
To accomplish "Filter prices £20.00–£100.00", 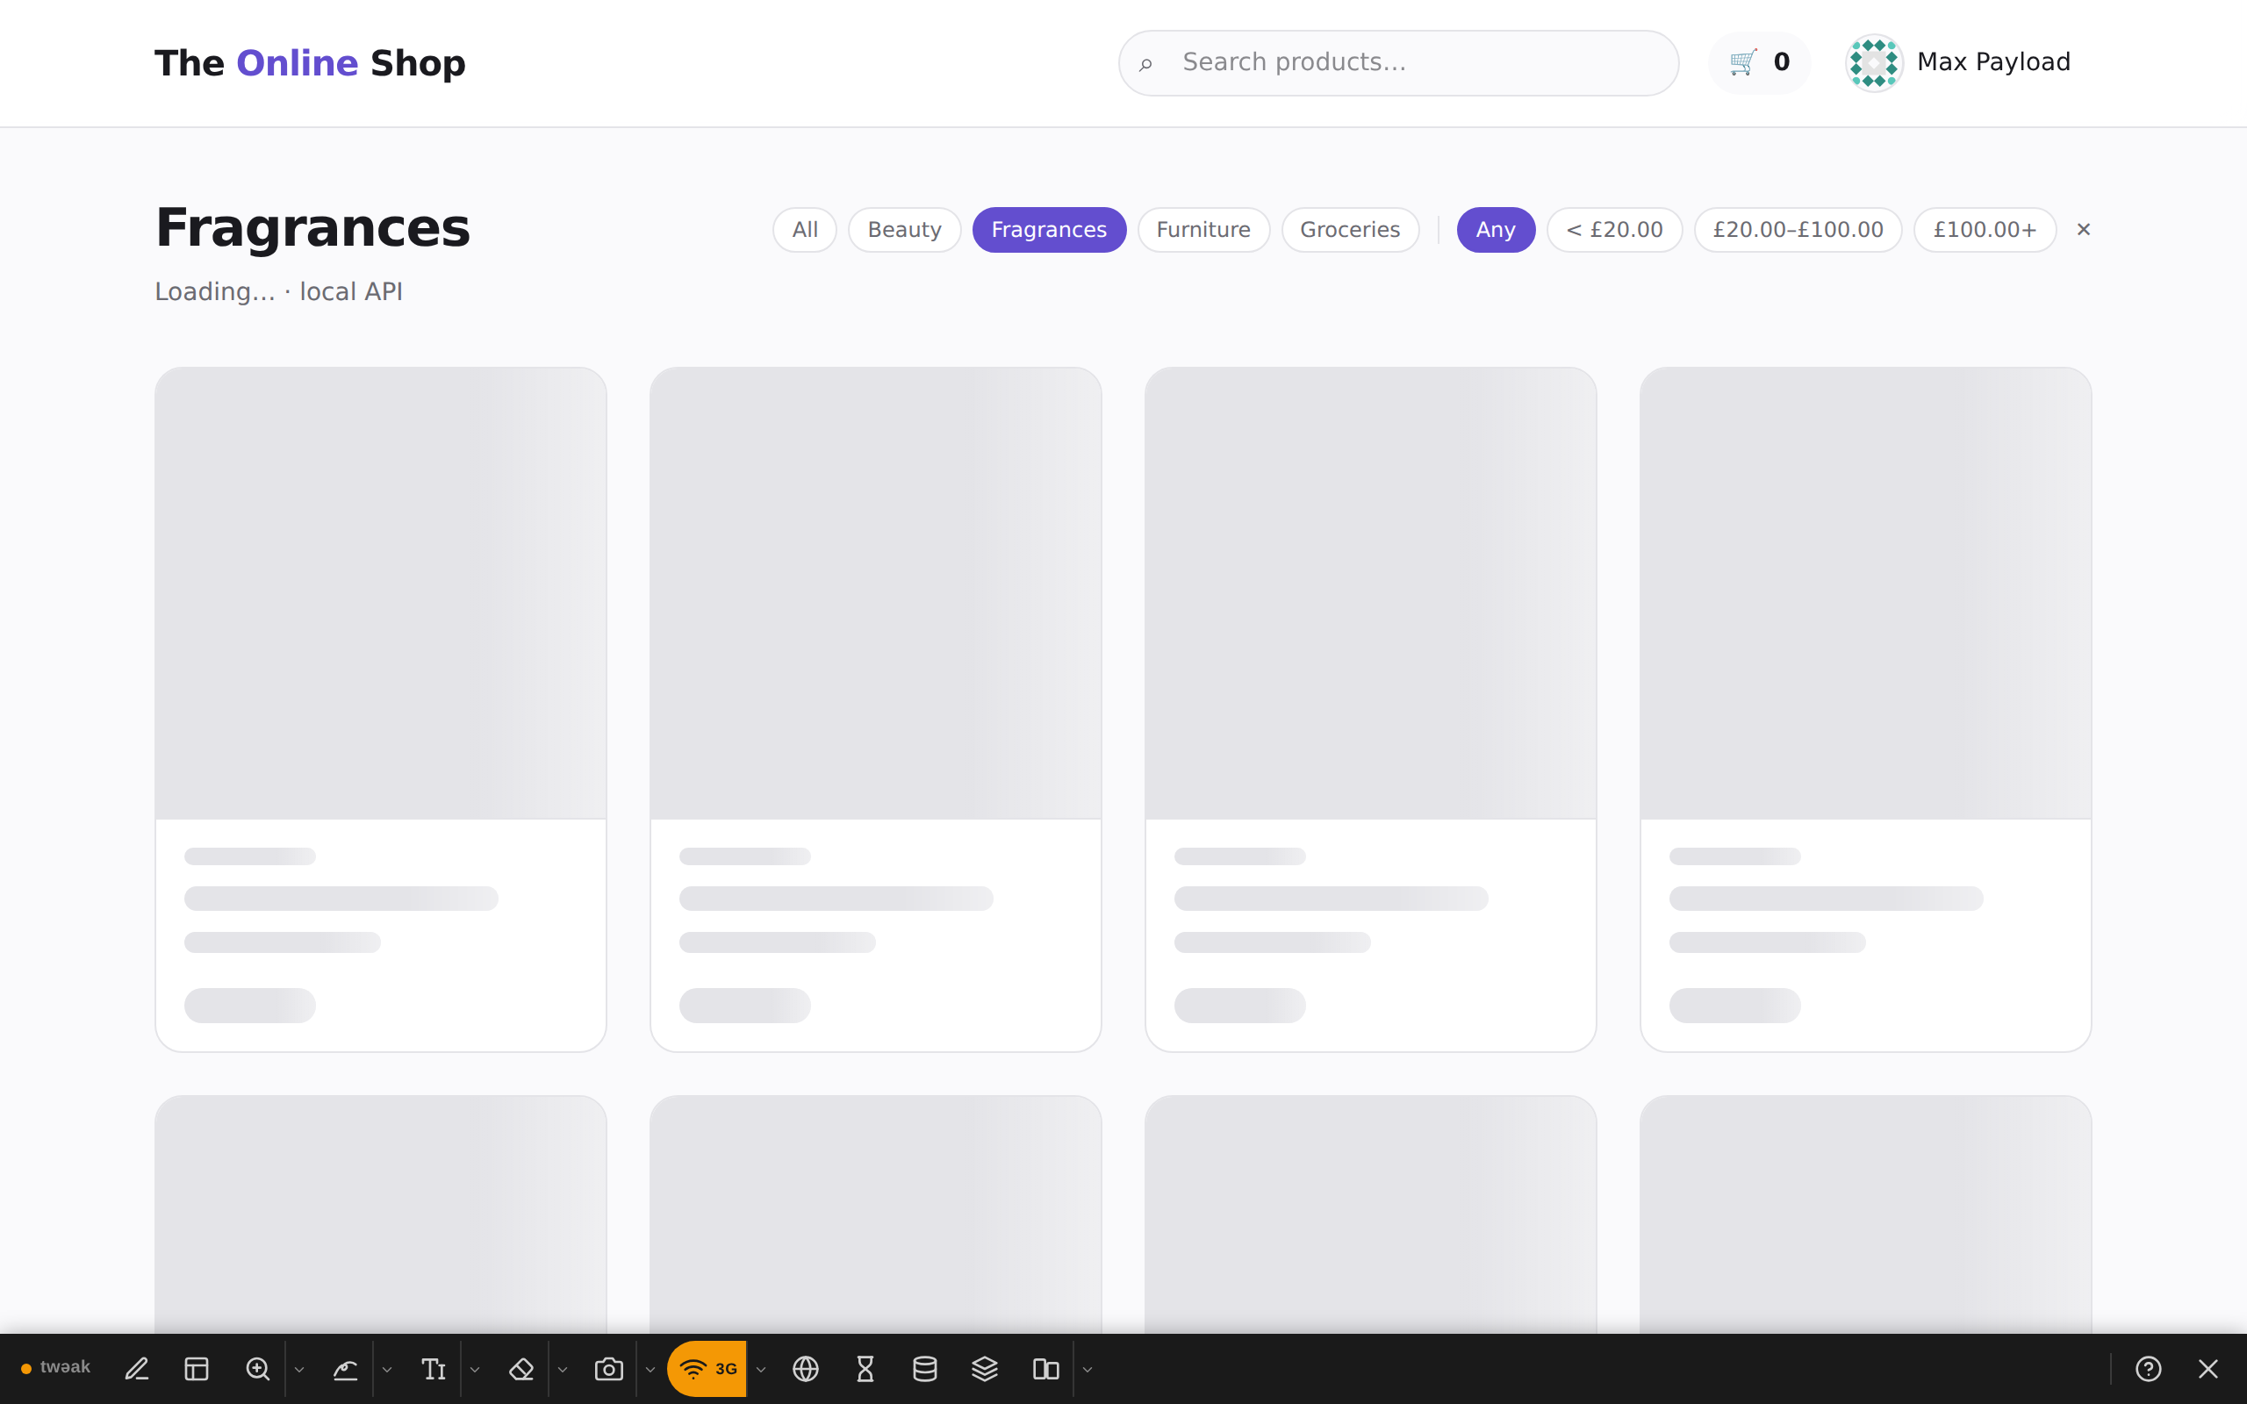I will pos(1798,229).
